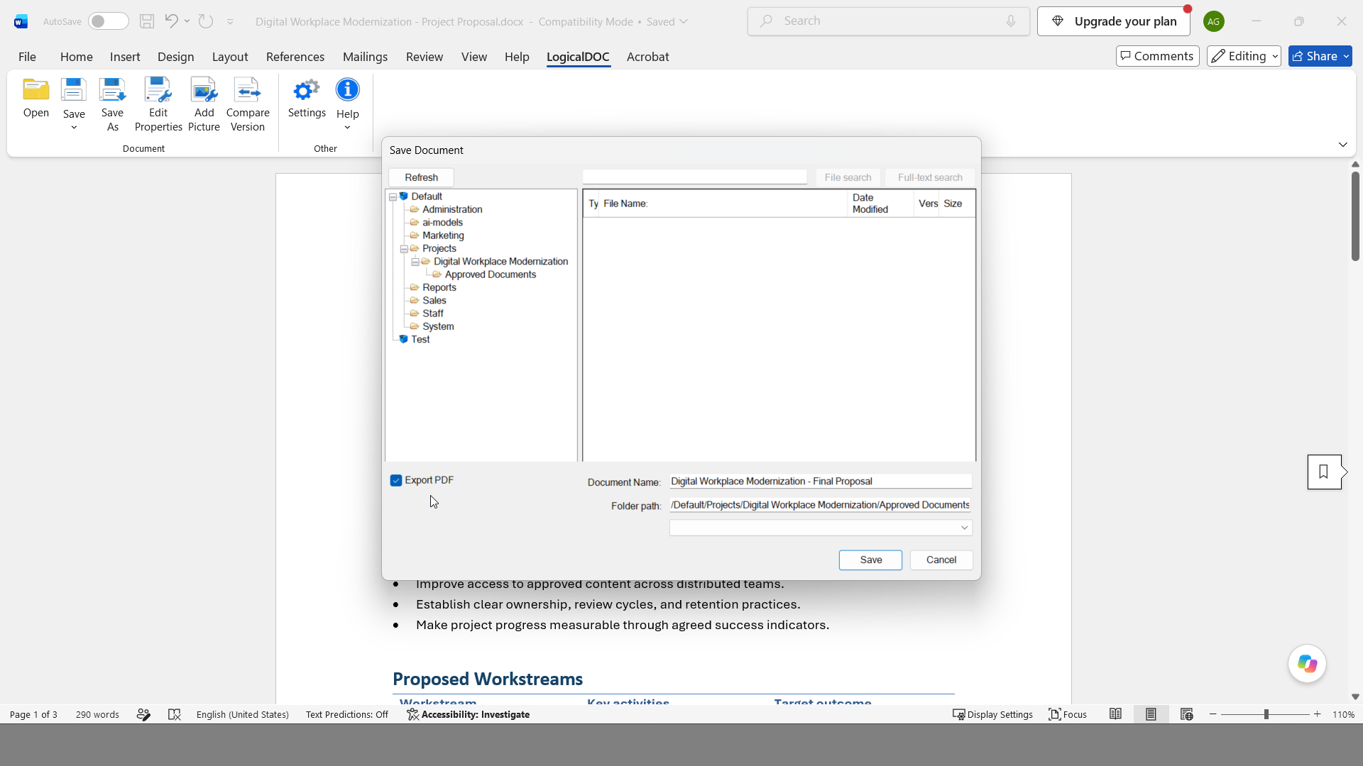The width and height of the screenshot is (1363, 766).
Task: Click the LogicalDOC Save icon in ribbon
Action: coord(73,90)
